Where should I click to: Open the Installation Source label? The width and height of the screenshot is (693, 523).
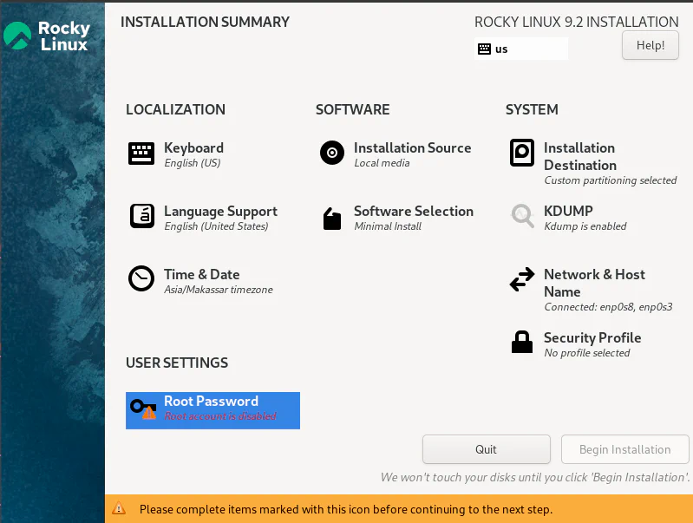[412, 147]
